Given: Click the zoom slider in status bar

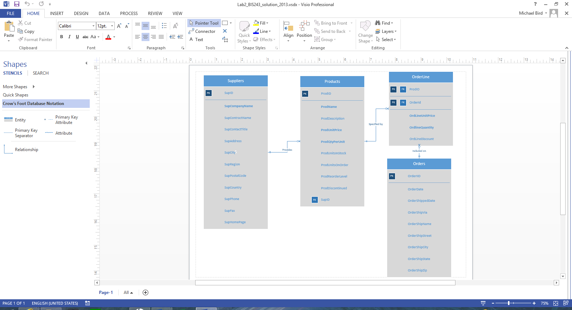Looking at the screenshot, I should pyautogui.click(x=508, y=303).
